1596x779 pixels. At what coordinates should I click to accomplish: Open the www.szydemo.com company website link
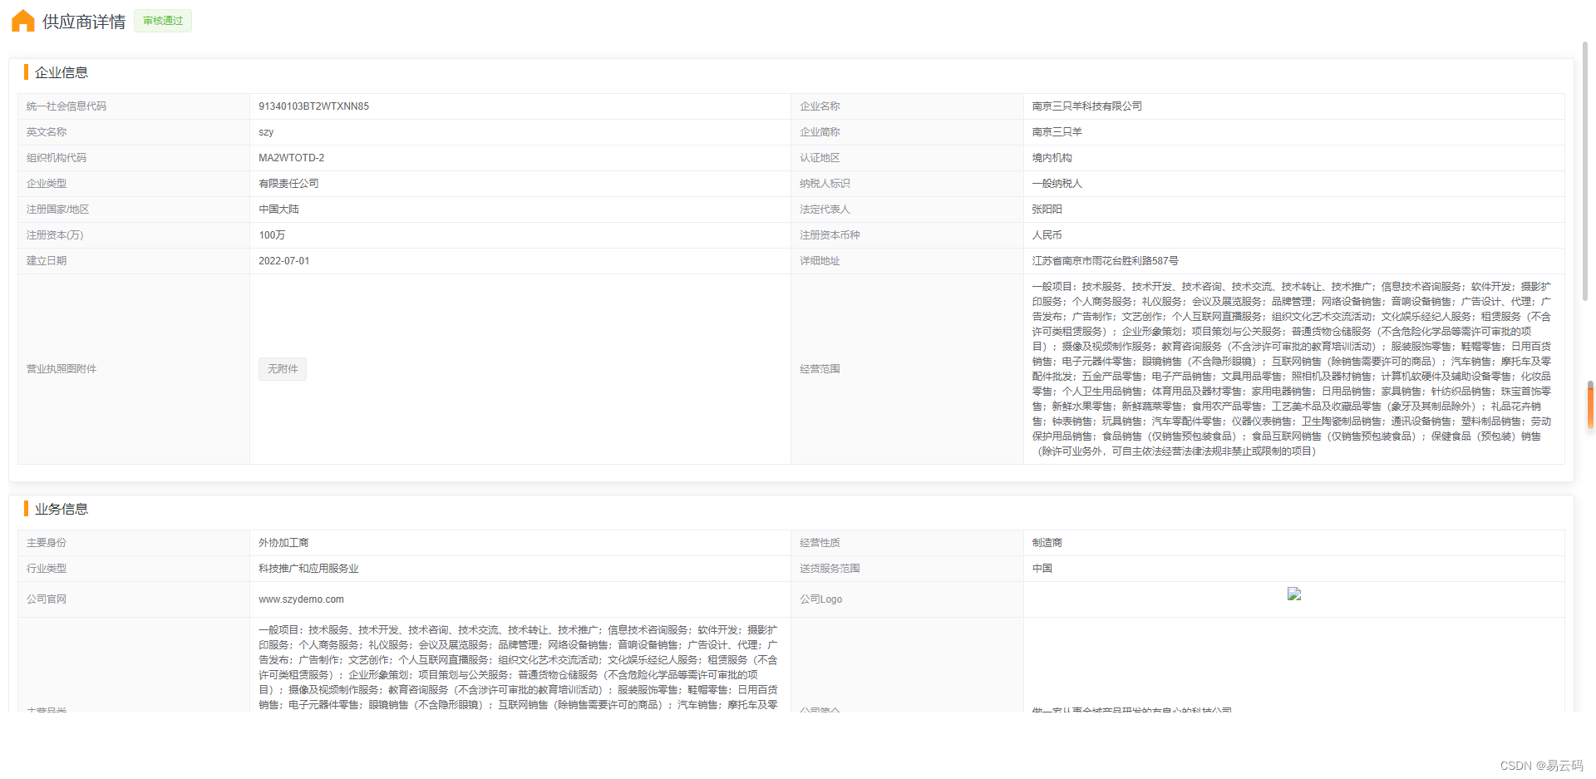pos(301,599)
